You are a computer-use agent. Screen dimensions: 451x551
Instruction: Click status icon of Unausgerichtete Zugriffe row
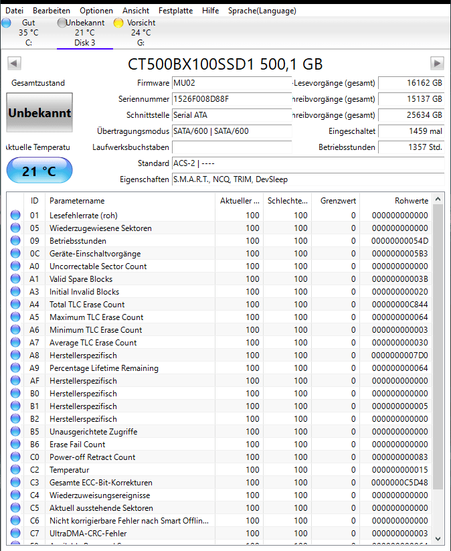pyautogui.click(x=15, y=431)
